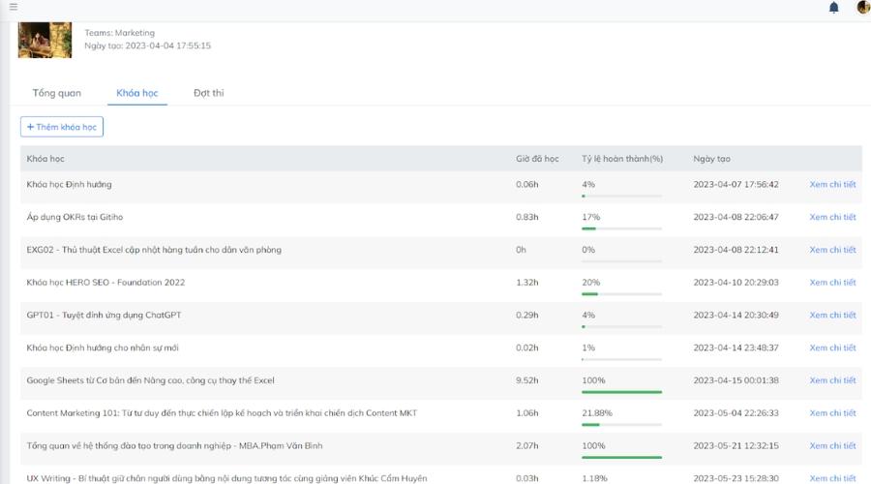Screen dimensions: 871x484
Task: Open the hamburger menu icon
Action: [13, 7]
